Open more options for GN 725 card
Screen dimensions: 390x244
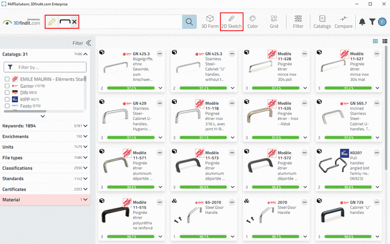[x=377, y=202]
